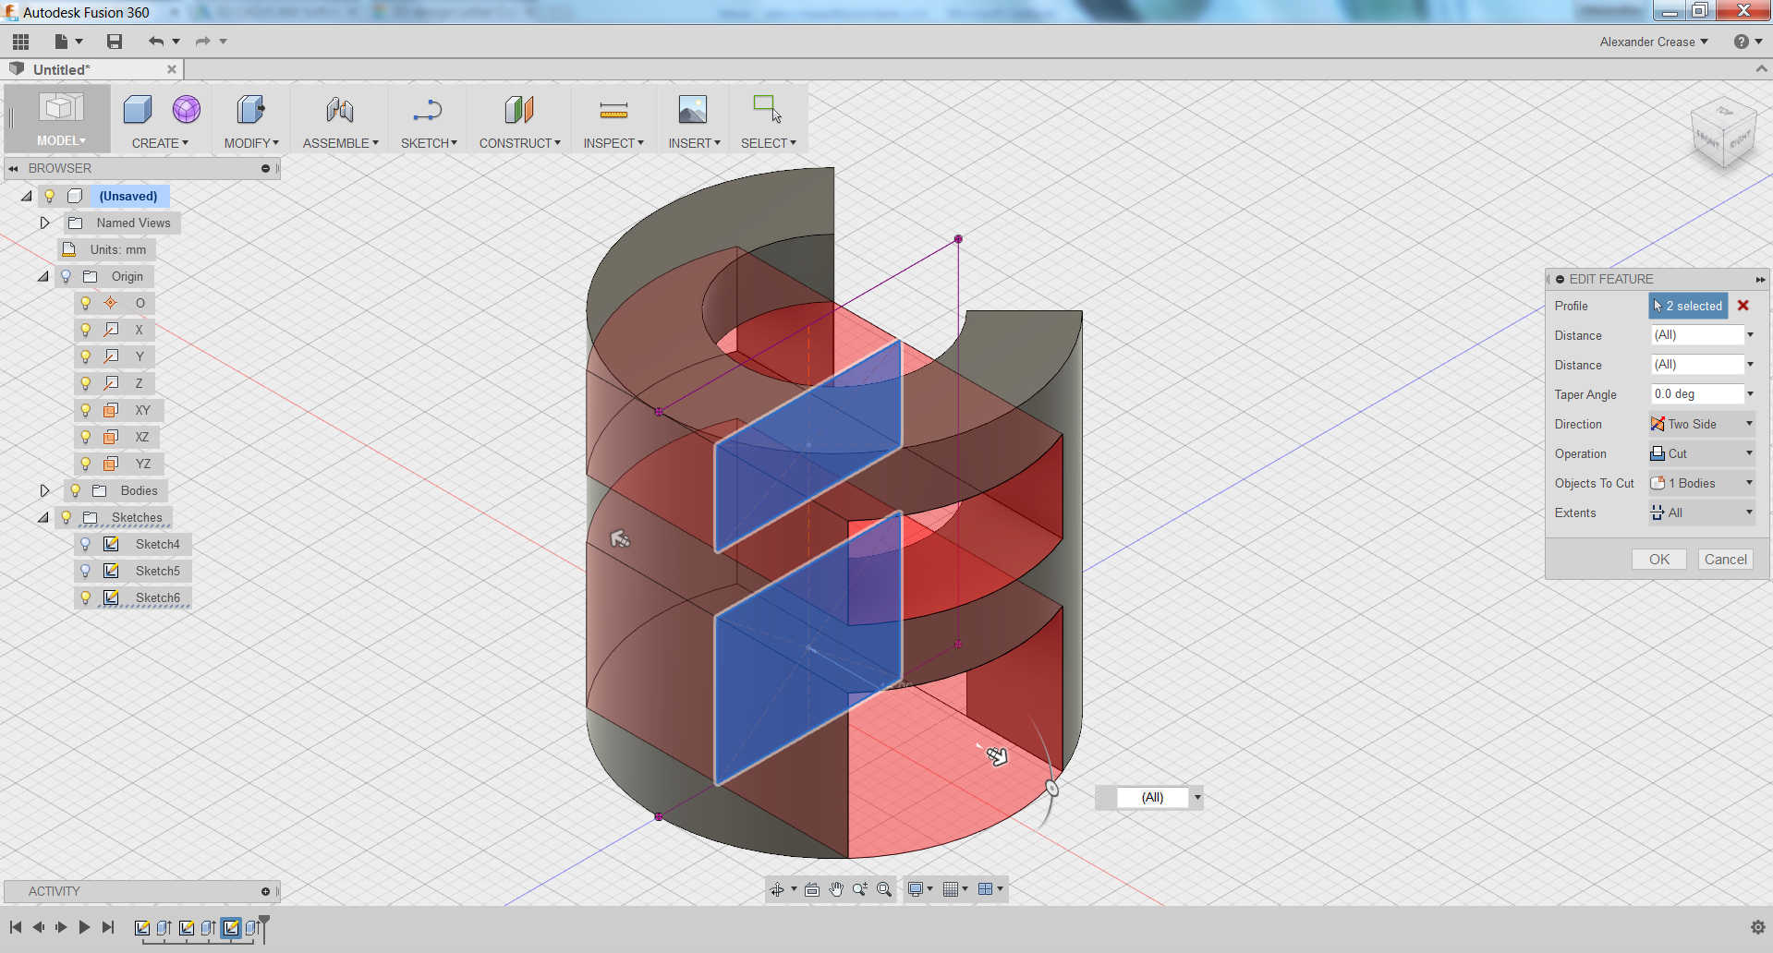Image resolution: width=1773 pixels, height=953 pixels.
Task: Open the ASSEMBLE menu
Action: (x=341, y=143)
